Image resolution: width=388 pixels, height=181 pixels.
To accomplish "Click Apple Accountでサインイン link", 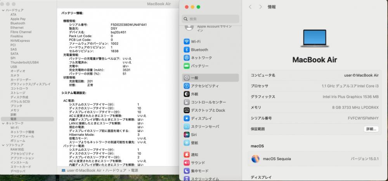I will [x=214, y=28].
